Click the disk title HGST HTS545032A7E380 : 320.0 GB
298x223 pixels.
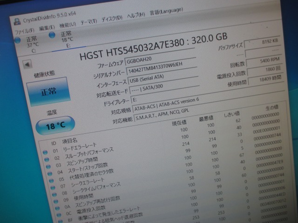pos(153,47)
